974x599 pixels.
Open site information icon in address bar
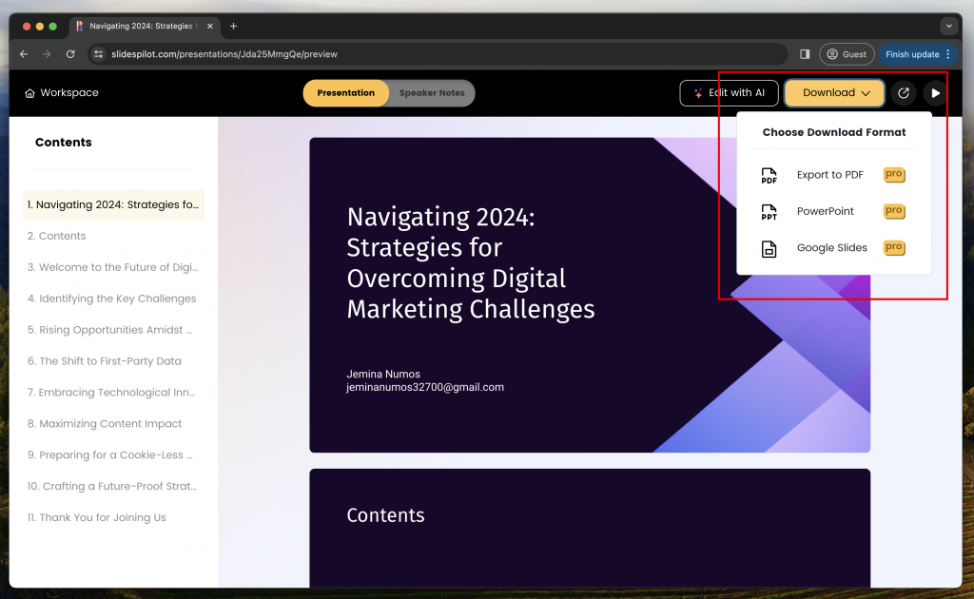click(98, 54)
